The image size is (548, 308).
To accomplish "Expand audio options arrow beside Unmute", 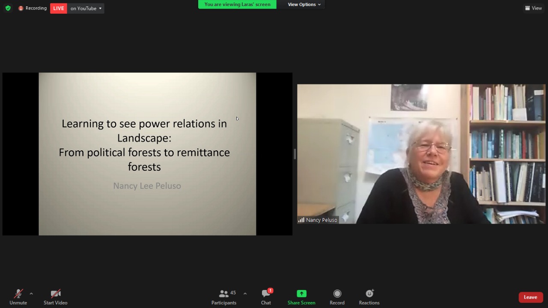I will (31, 293).
